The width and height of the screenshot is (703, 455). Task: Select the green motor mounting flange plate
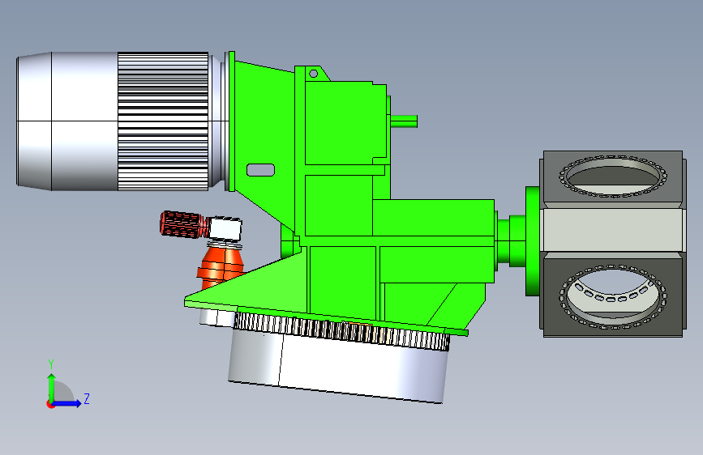[232, 121]
